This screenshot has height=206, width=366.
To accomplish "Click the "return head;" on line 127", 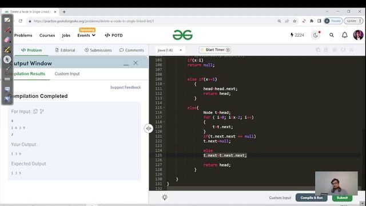I will pos(217,165).
